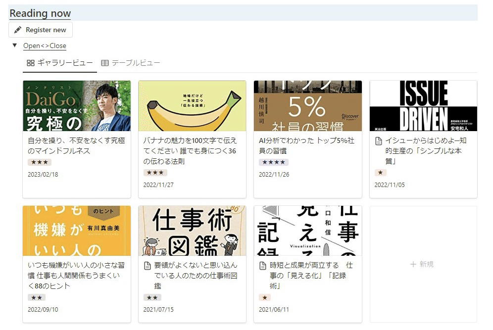Click title AI分析でわかった トップ5%社員の習慣

(x=306, y=145)
